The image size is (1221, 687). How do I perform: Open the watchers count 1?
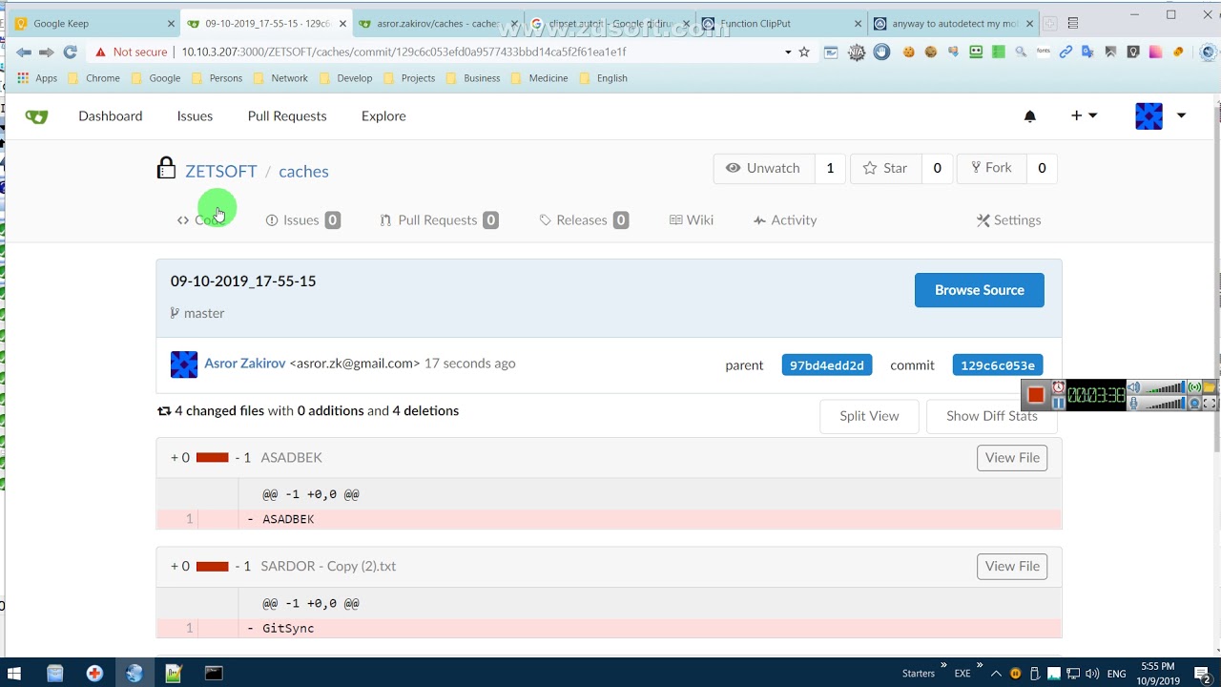(830, 168)
